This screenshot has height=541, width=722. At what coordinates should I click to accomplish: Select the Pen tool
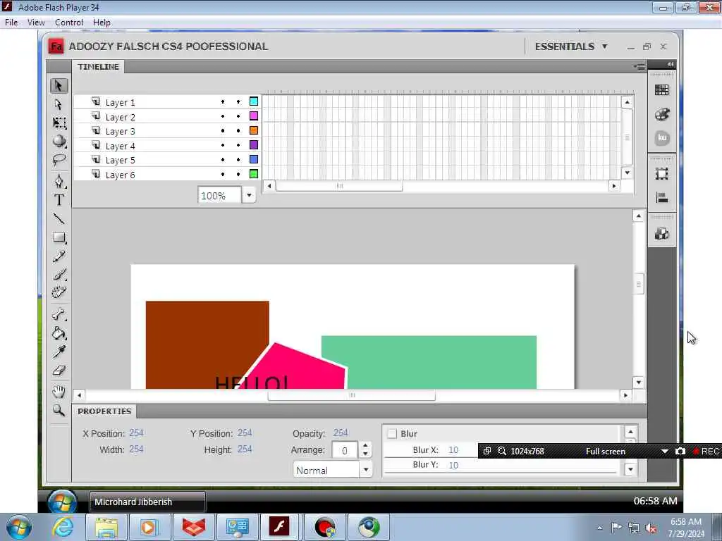tap(59, 181)
